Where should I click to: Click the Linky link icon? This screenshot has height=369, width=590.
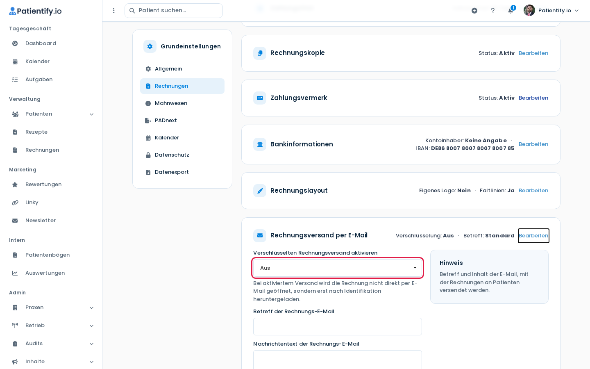point(15,203)
